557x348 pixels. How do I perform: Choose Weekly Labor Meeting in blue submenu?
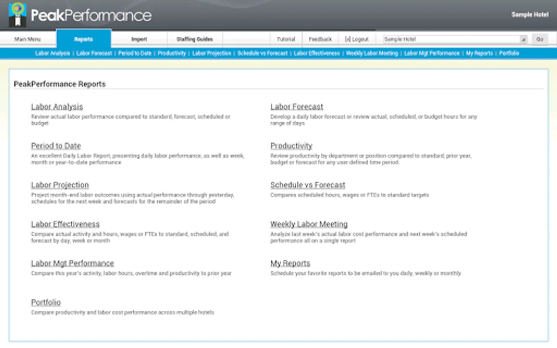pos(372,53)
